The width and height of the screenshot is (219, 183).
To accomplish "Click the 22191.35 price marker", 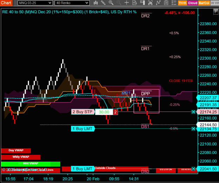I will pos(208,105).
